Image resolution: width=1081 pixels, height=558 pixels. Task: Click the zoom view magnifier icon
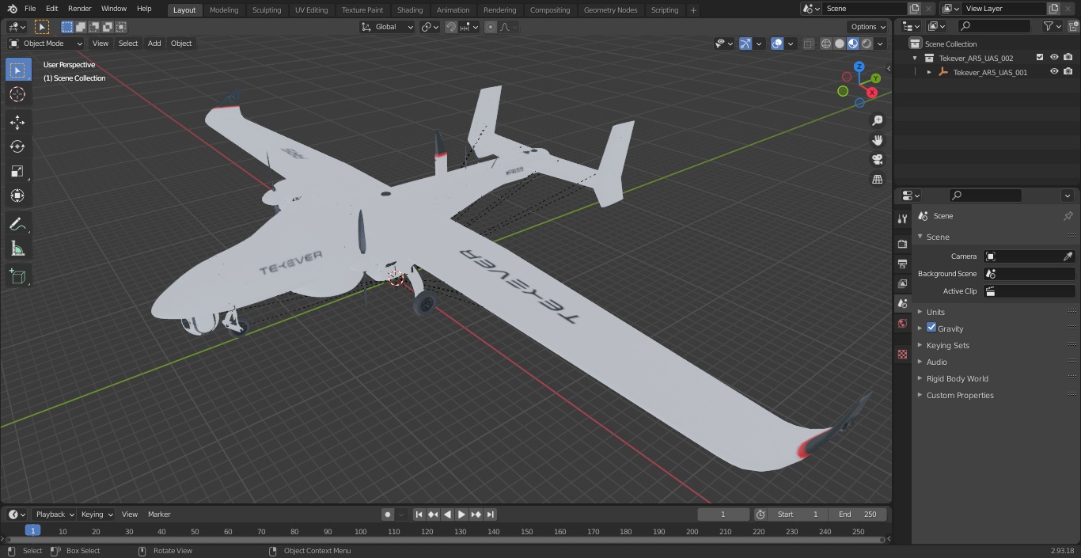pyautogui.click(x=878, y=120)
